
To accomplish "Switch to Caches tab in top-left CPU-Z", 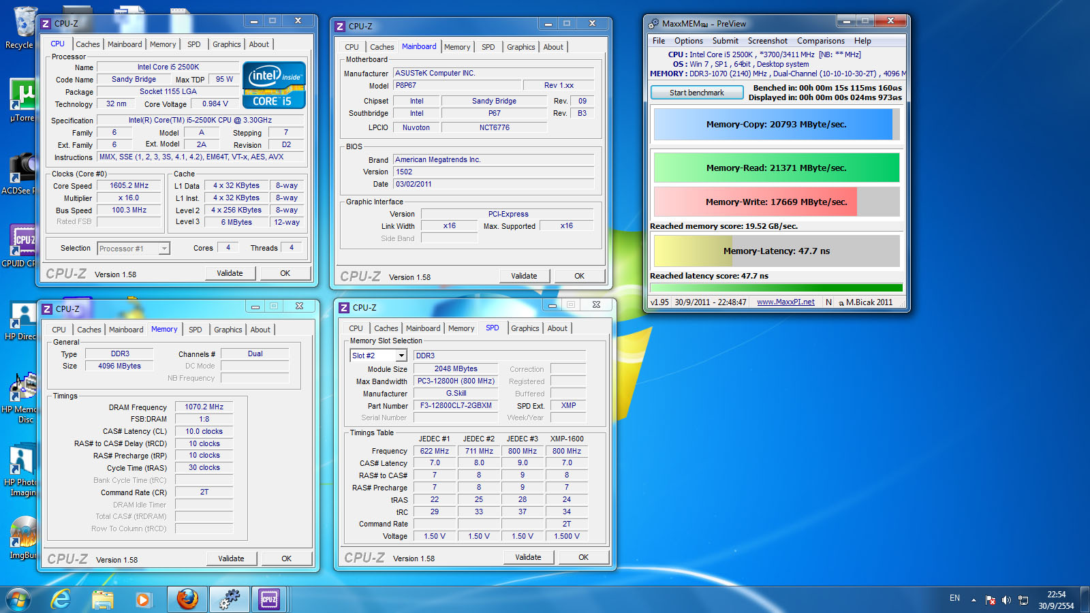I will [x=87, y=44].
